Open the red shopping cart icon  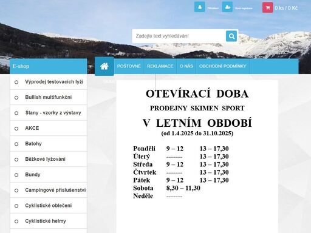point(267,8)
